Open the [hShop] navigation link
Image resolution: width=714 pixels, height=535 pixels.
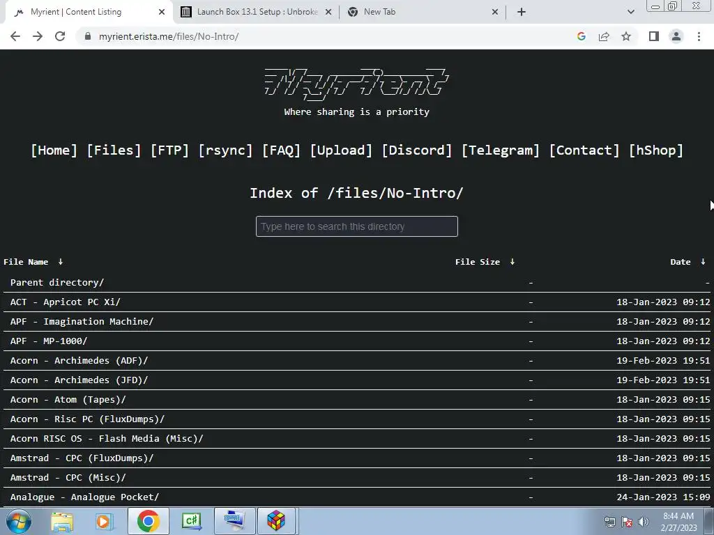click(x=655, y=150)
